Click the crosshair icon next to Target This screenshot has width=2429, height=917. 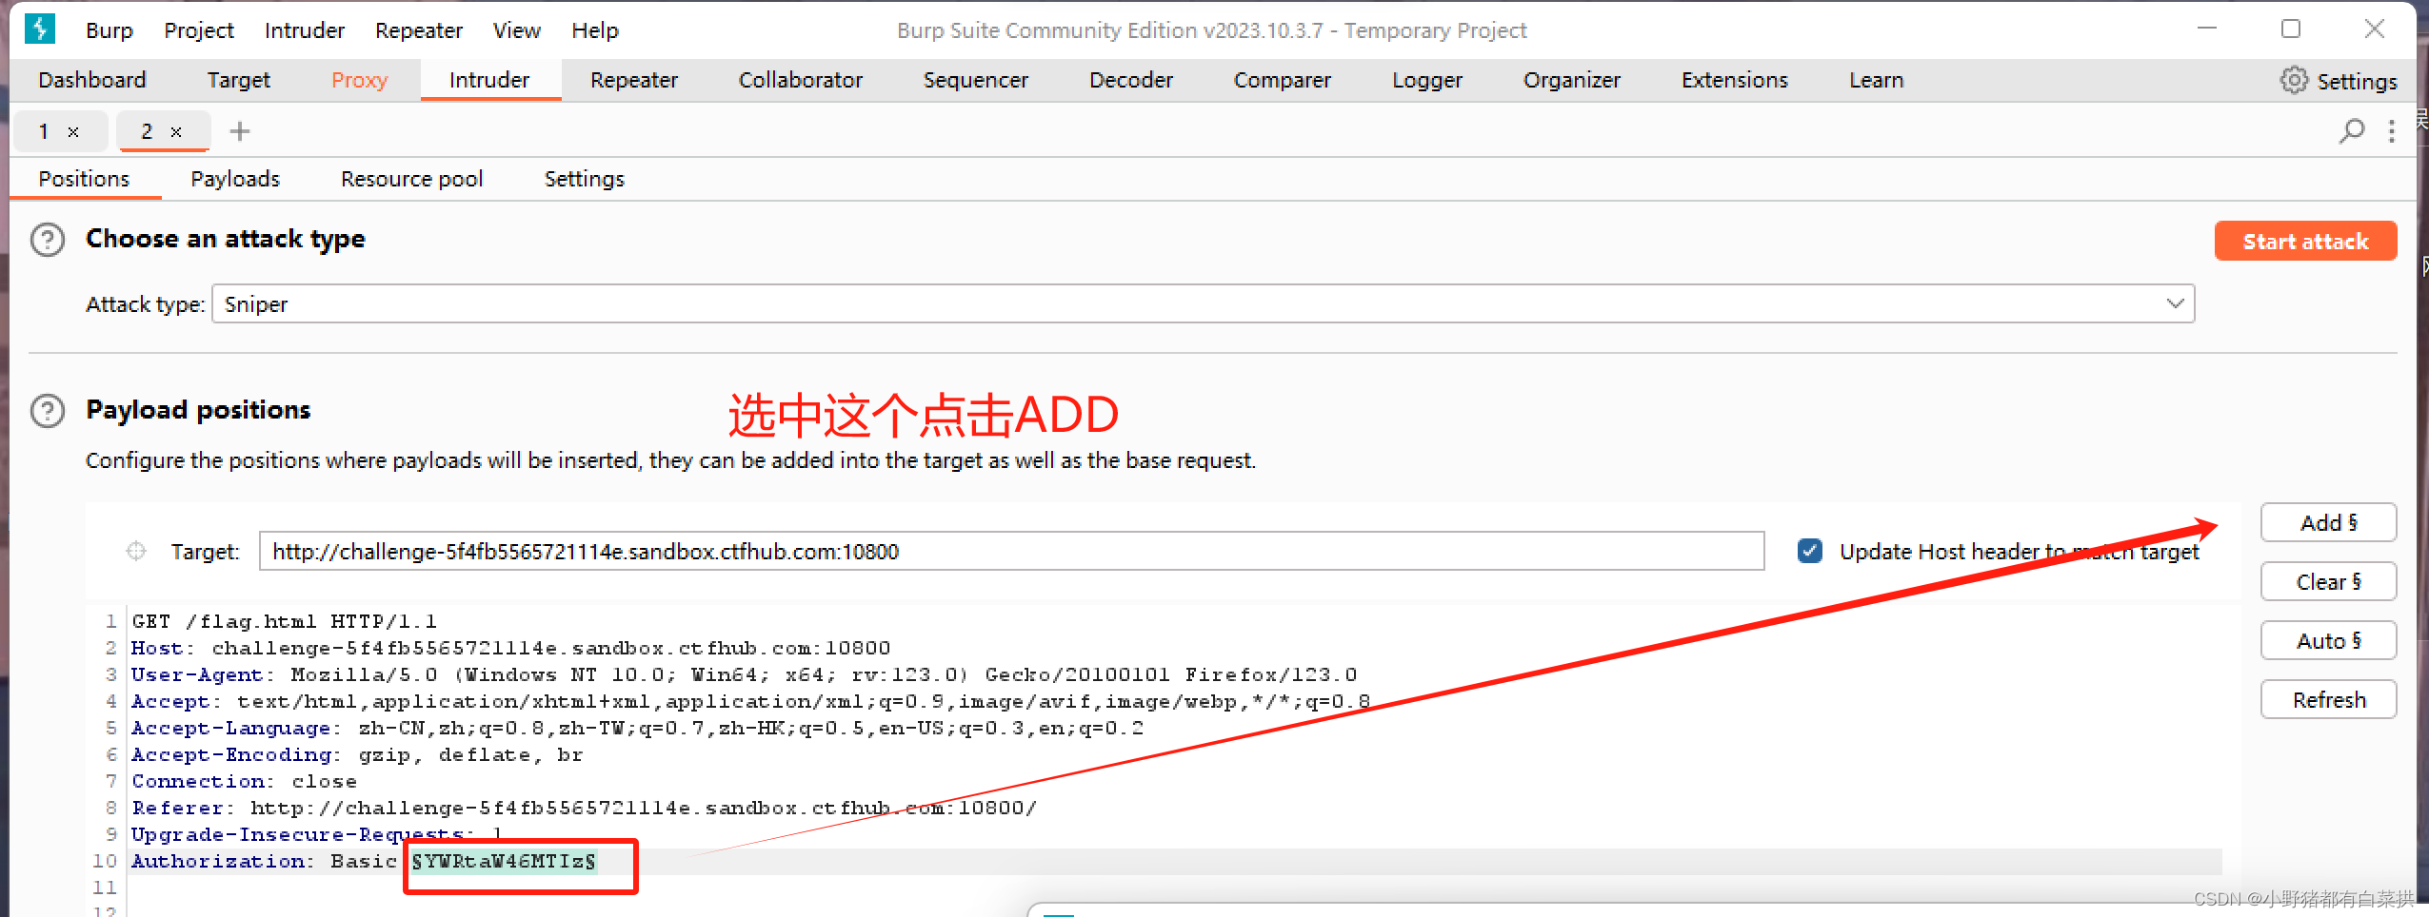tap(136, 551)
